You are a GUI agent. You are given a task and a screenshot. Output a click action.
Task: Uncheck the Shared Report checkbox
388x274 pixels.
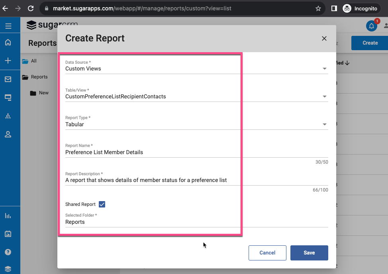pos(102,204)
